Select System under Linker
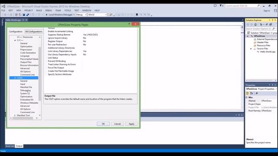The image size is (278, 156). 23,94
